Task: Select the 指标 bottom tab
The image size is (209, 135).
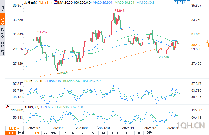Action: coord(10,133)
